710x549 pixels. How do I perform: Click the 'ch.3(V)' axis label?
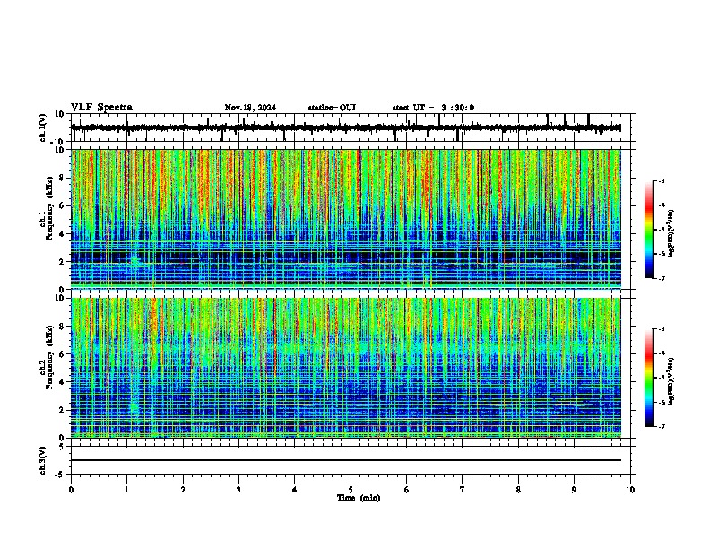click(42, 460)
